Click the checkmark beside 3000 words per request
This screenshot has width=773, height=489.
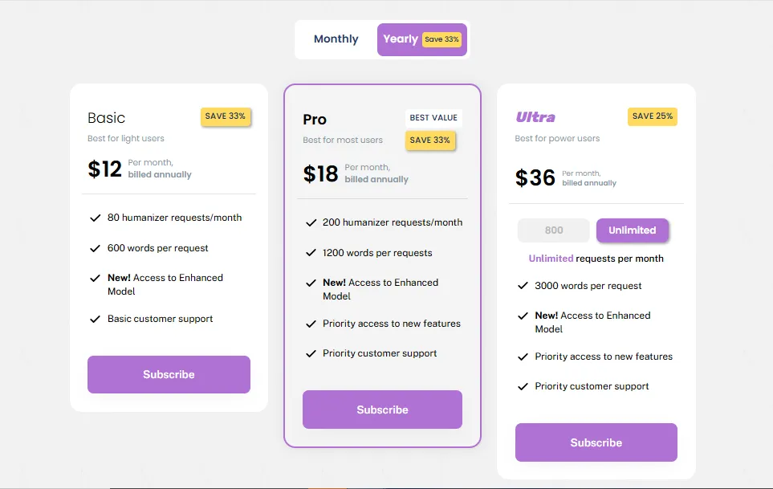point(523,285)
